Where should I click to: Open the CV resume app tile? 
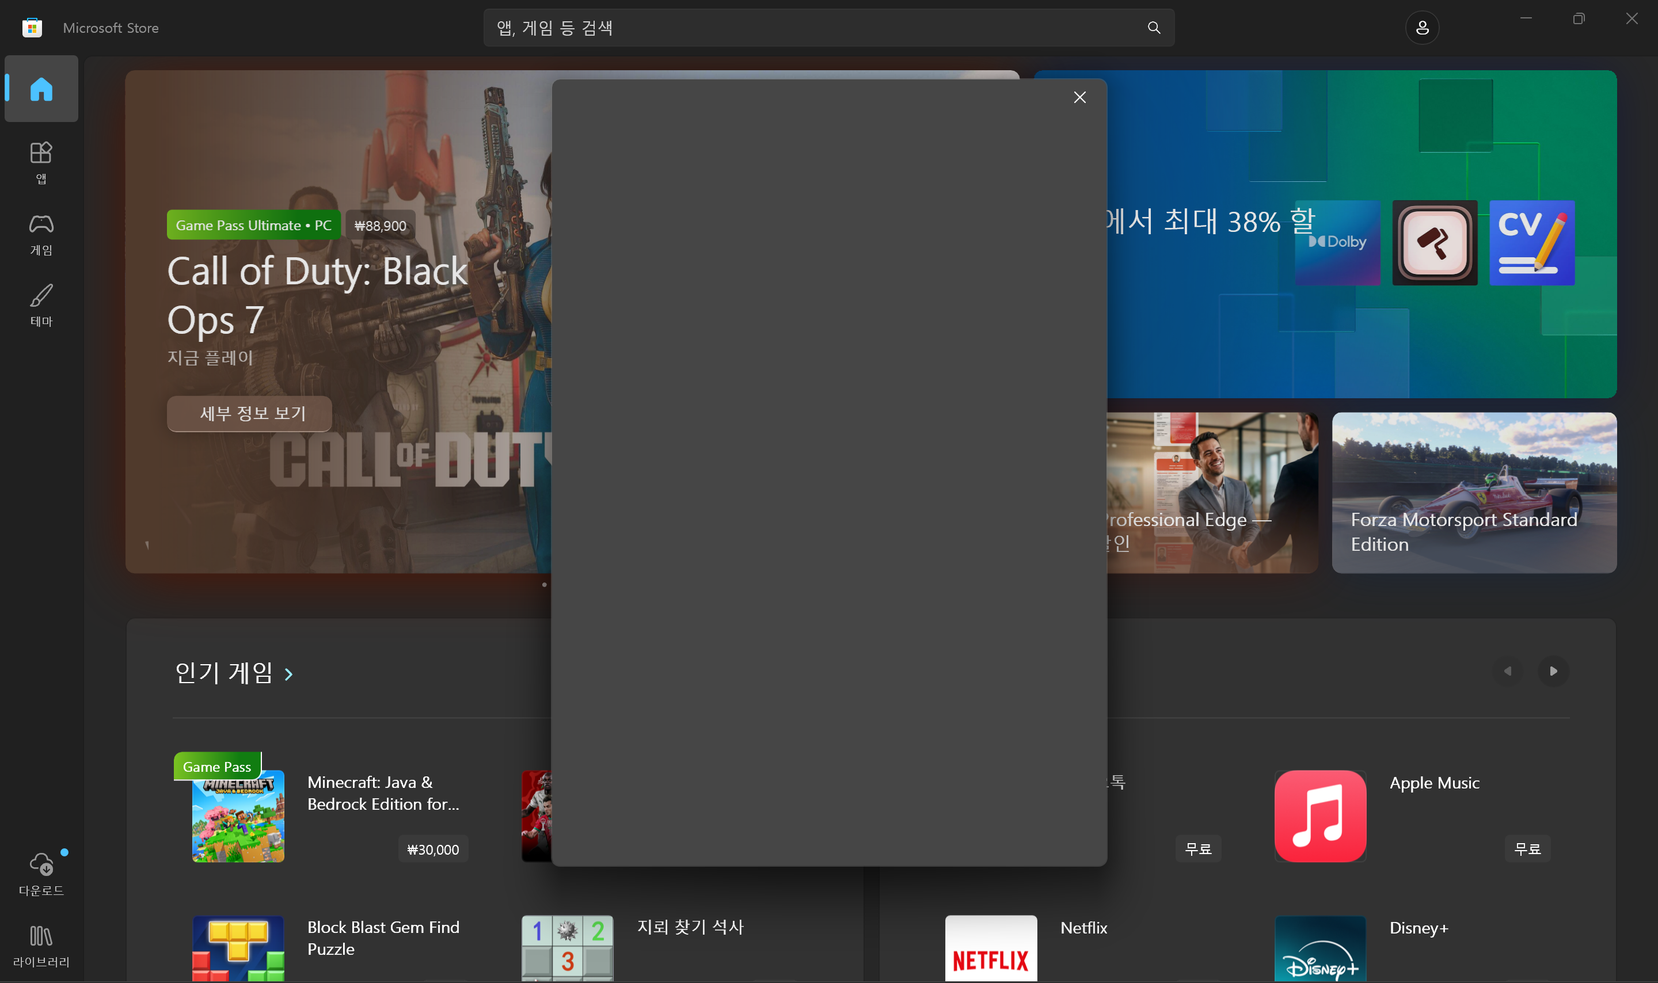[1532, 243]
